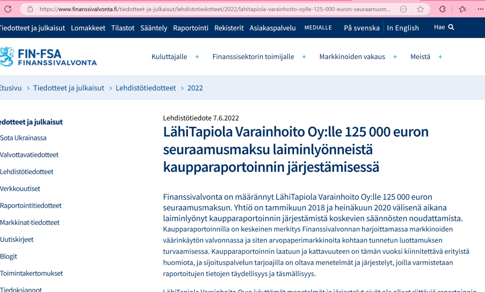This screenshot has width=485, height=292.
Task: Open the reader options ellipsis icon in address bar
Action: 404,9
